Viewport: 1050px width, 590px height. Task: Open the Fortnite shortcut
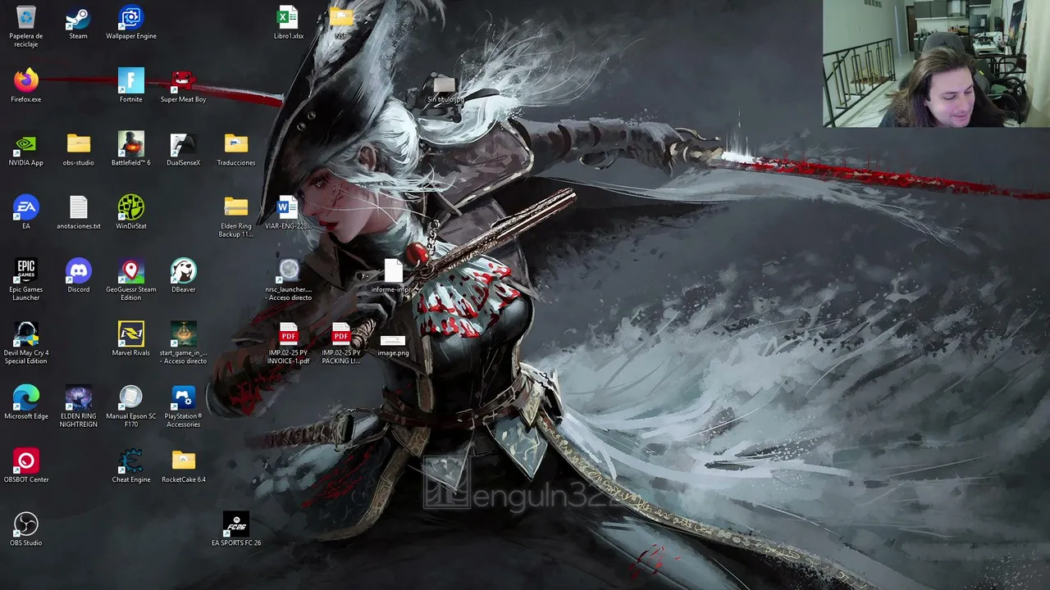pos(130,80)
